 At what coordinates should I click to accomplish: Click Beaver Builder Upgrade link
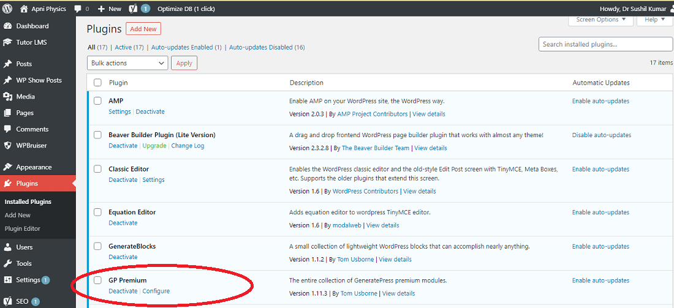point(154,146)
